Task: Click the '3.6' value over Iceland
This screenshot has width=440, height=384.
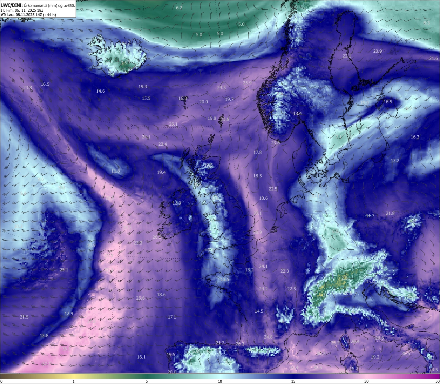Action: [x=124, y=63]
